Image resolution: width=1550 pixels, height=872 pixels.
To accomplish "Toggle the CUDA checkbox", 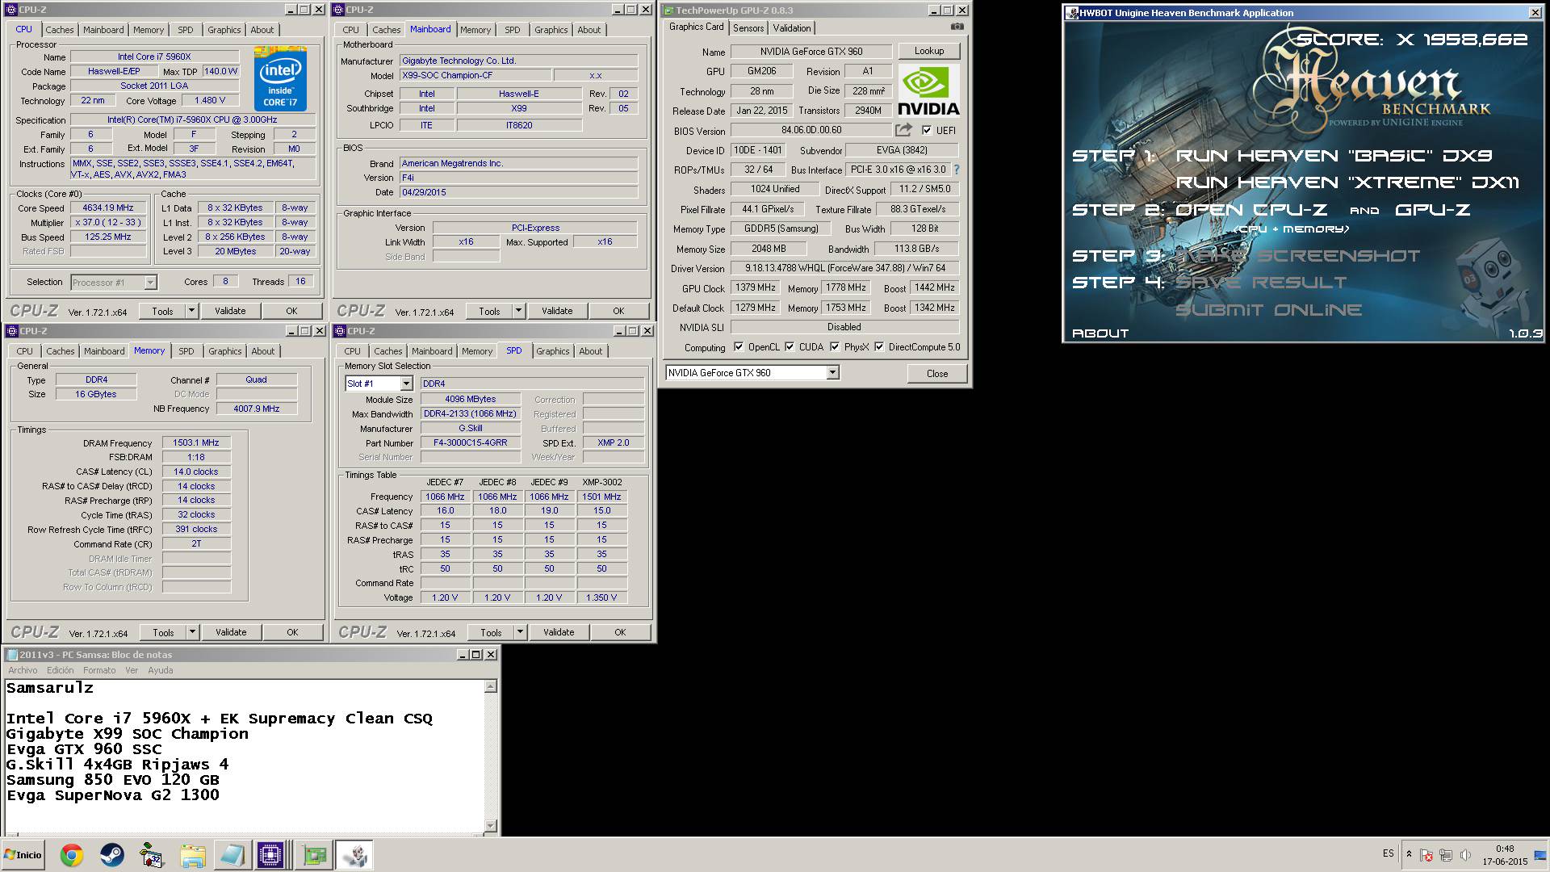I will (790, 347).
